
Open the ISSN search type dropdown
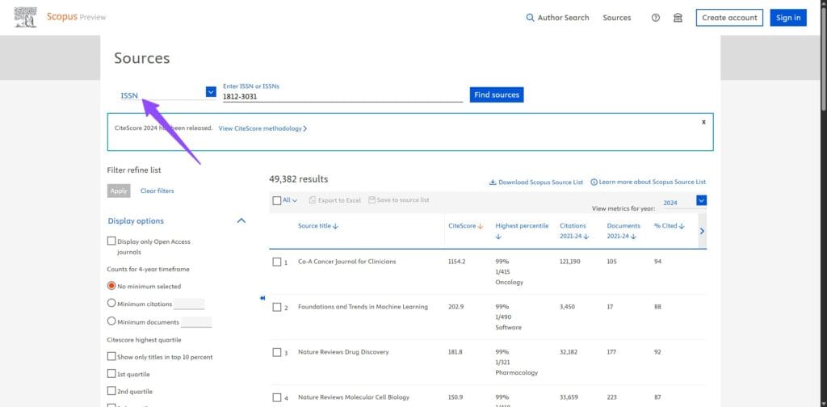211,92
